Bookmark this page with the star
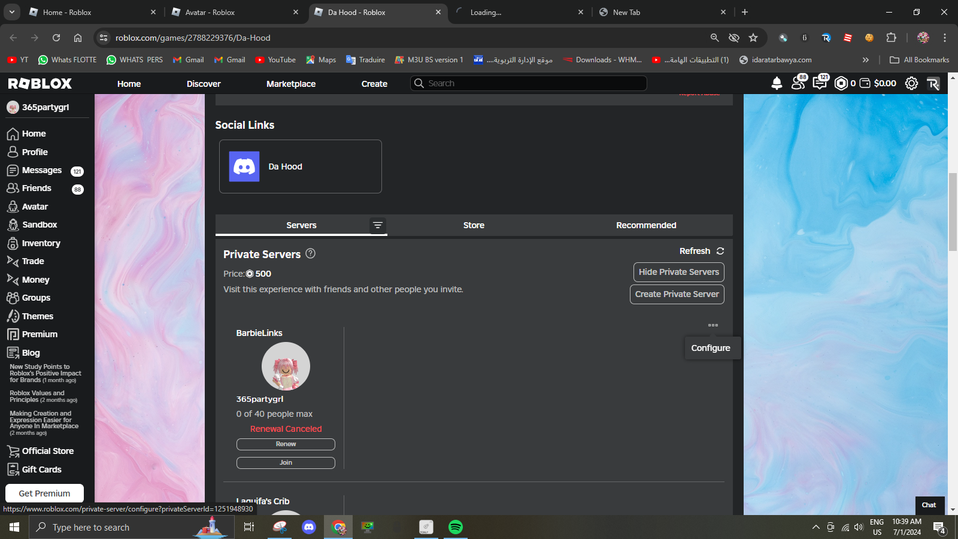Viewport: 958px width, 539px height. (x=753, y=38)
